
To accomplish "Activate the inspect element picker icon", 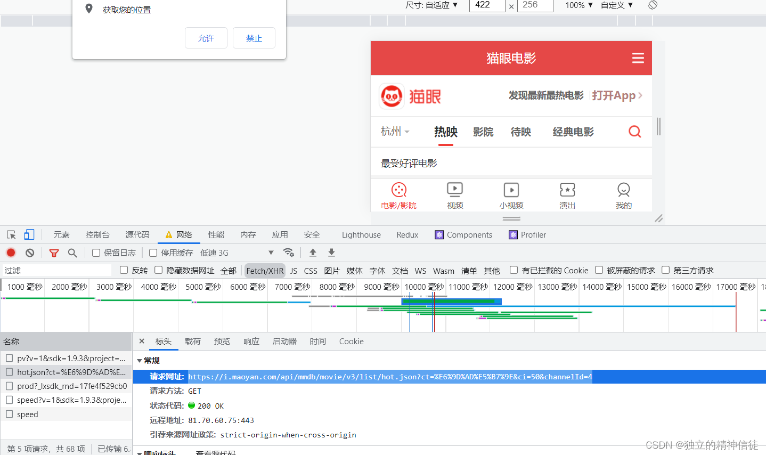I will click(11, 235).
